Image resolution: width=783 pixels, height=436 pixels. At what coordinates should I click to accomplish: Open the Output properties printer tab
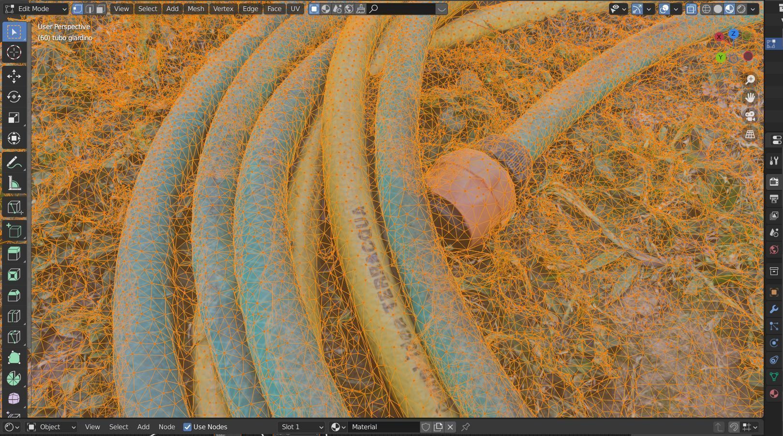(774, 199)
